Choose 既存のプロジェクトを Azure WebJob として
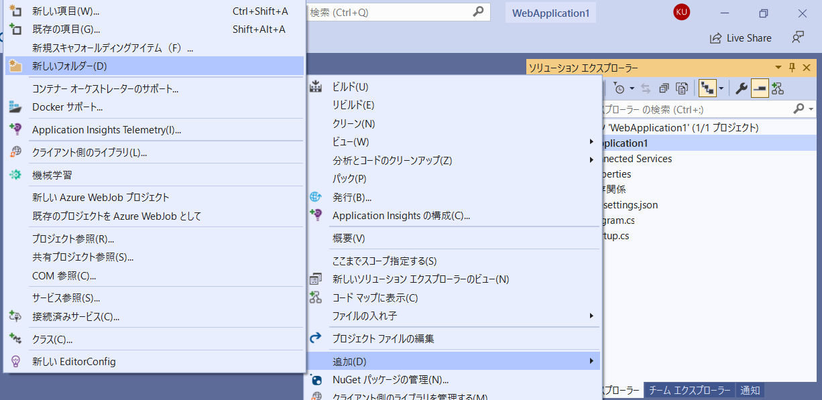 [154, 216]
